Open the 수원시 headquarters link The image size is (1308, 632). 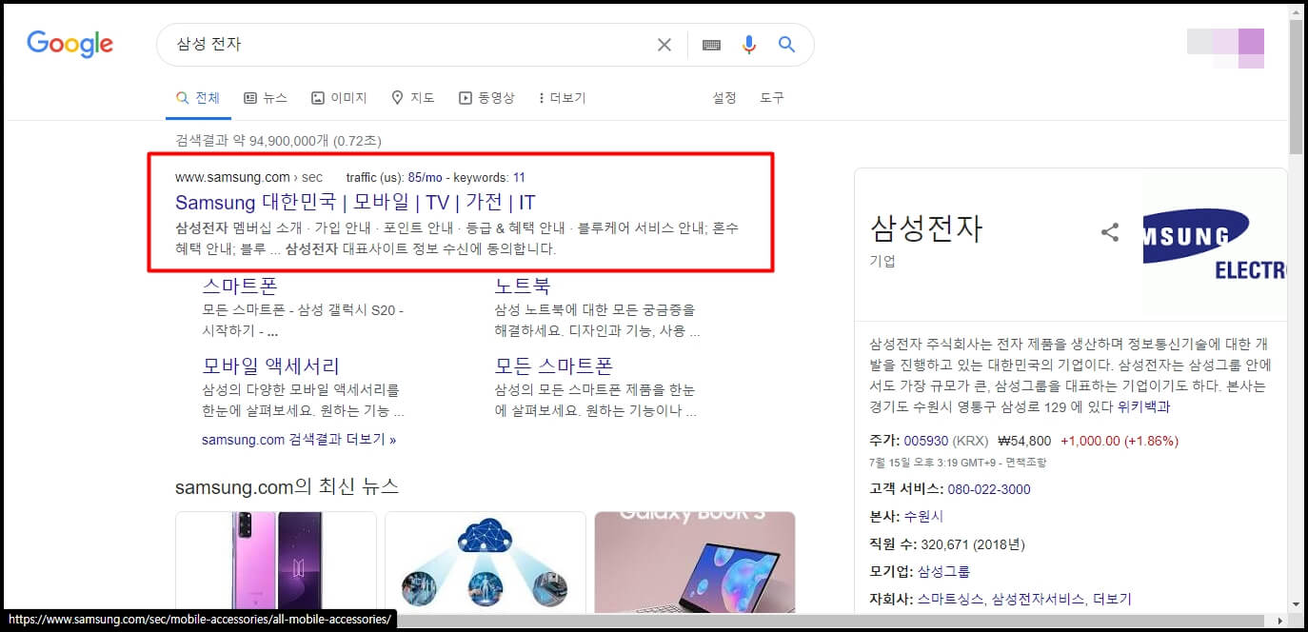point(923,516)
